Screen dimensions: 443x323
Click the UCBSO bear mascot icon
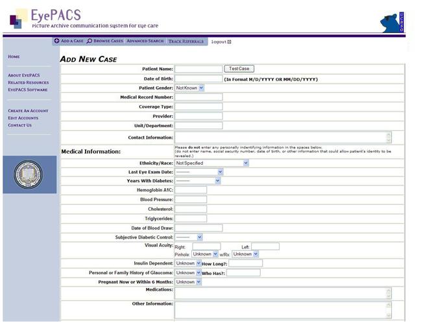[x=392, y=23]
